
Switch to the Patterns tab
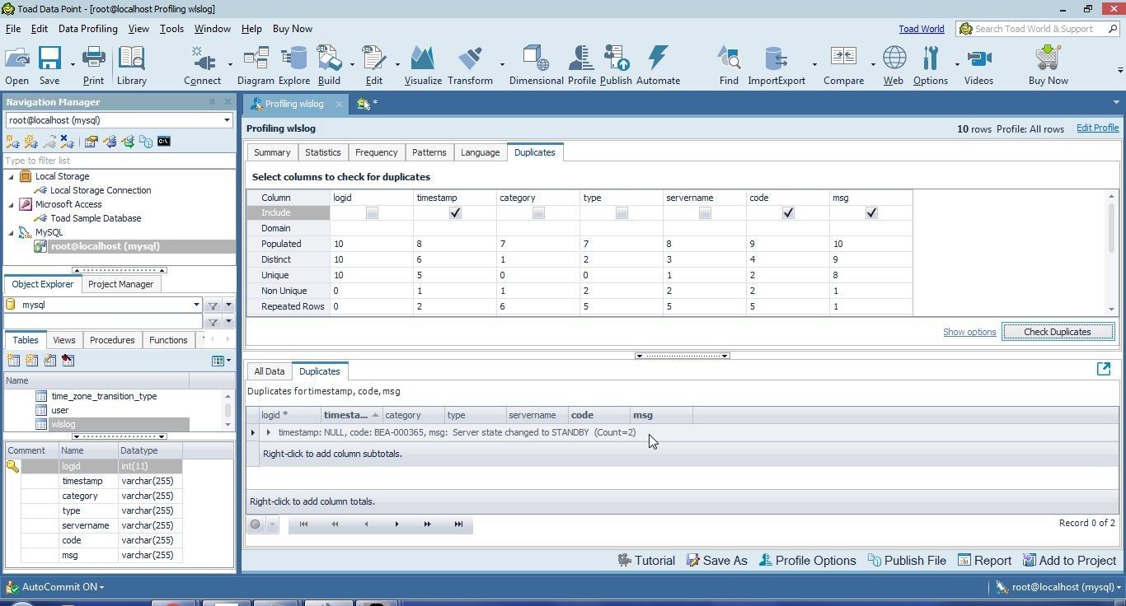coord(429,152)
